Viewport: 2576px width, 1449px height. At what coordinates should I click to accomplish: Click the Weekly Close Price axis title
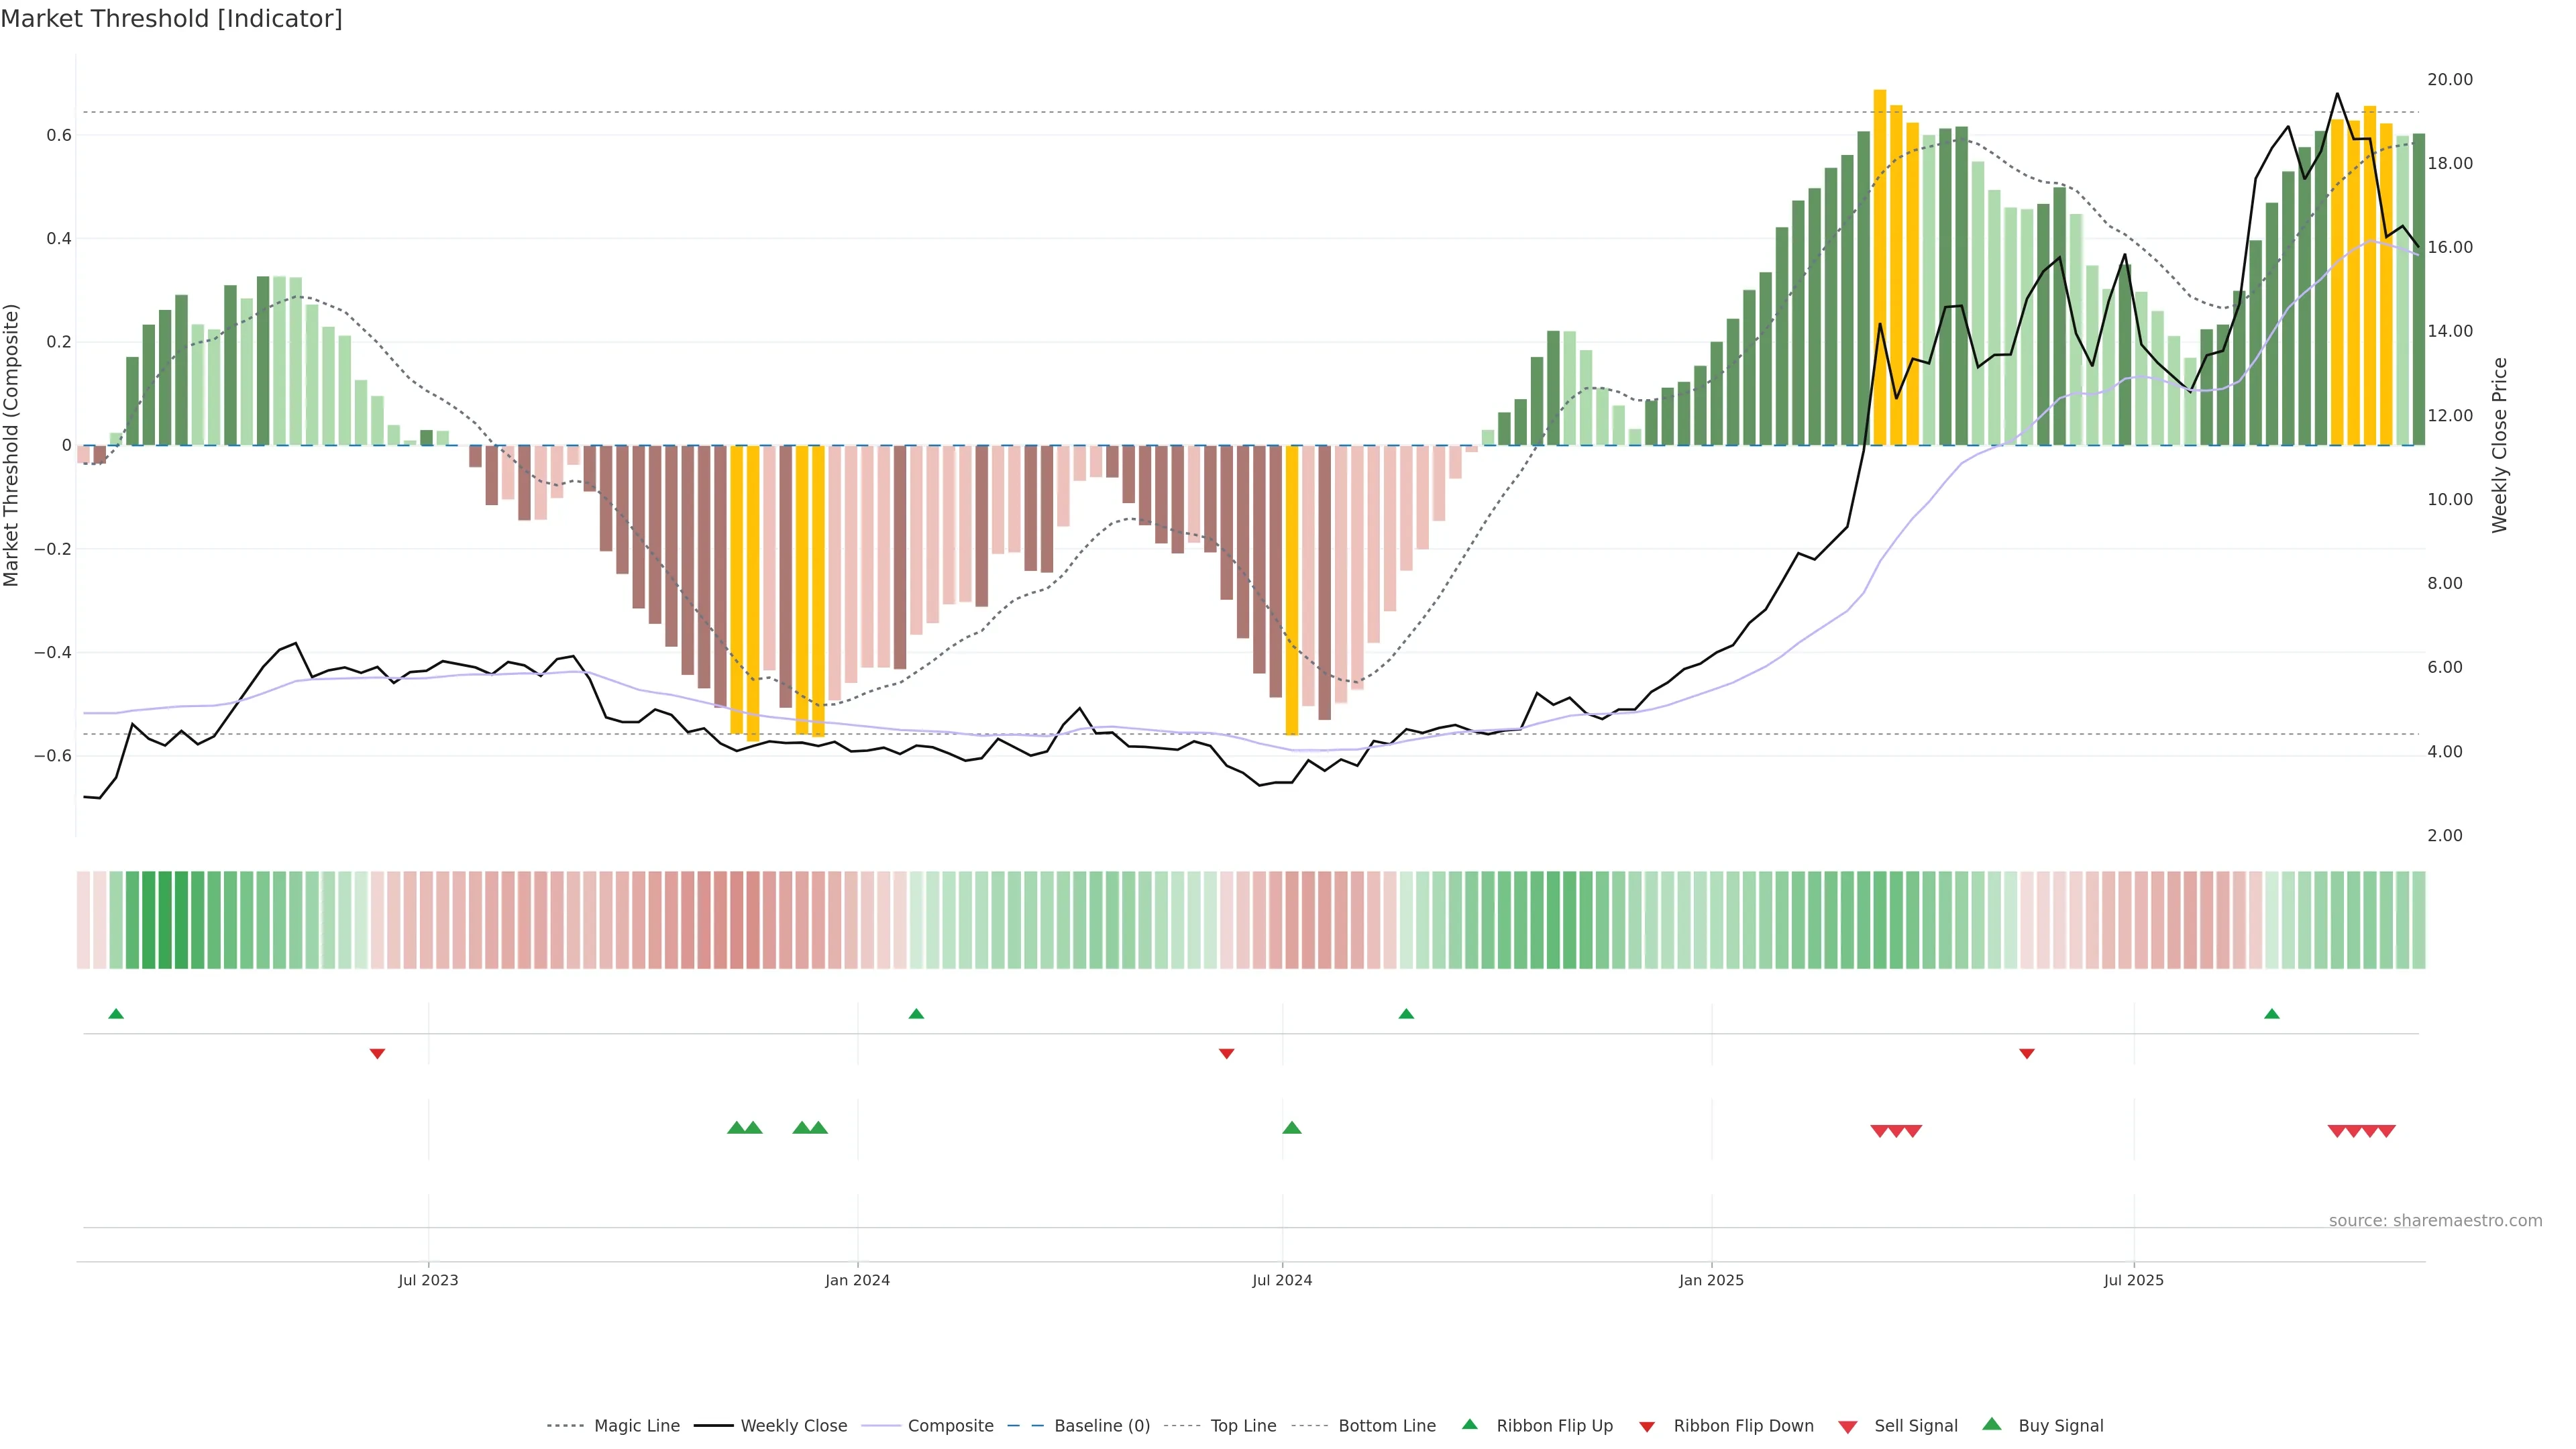tap(2499, 445)
